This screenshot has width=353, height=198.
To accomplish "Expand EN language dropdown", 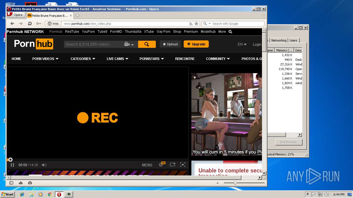I will click(242, 44).
